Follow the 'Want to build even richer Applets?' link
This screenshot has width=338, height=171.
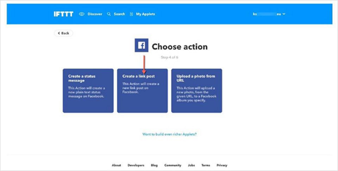click(x=169, y=134)
